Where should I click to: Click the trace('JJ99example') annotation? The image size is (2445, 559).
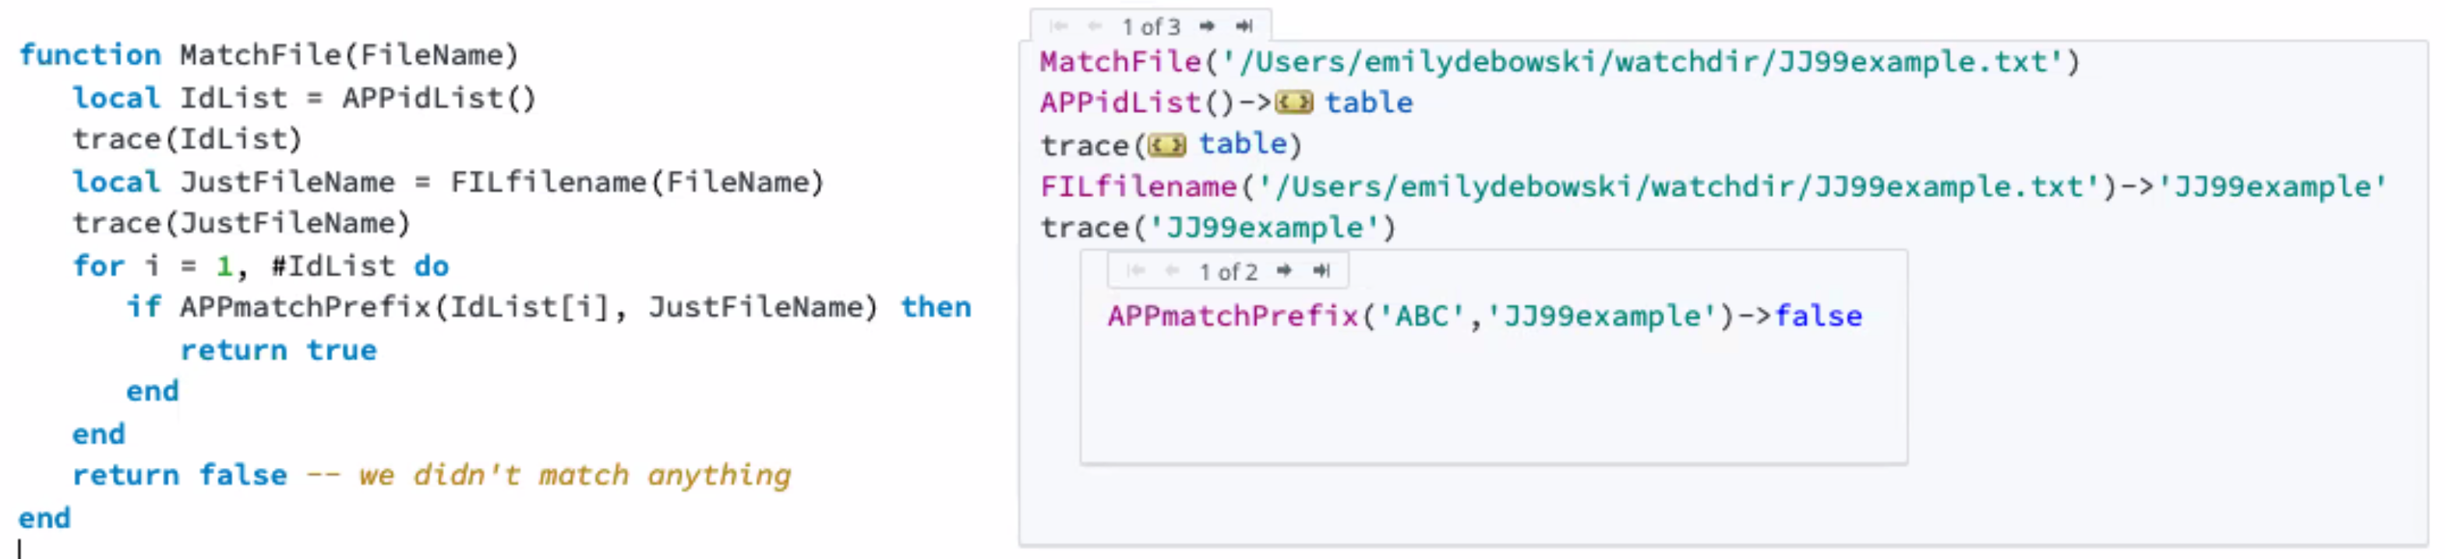click(x=1218, y=228)
